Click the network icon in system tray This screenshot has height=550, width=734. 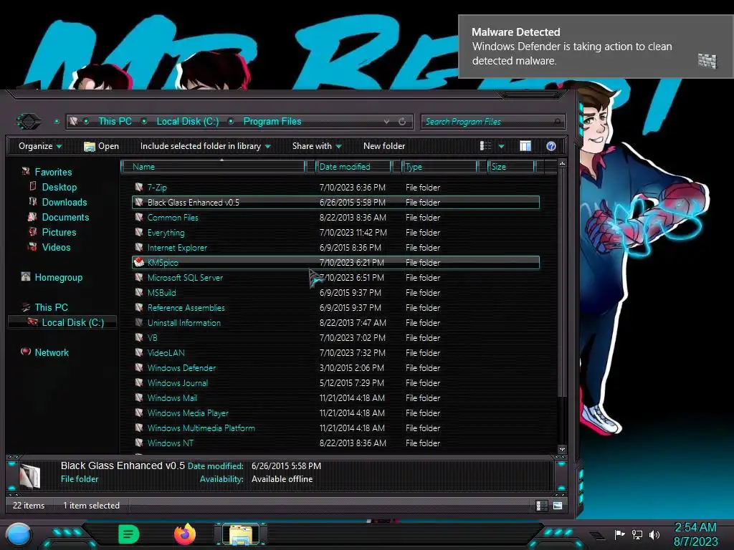637,534
